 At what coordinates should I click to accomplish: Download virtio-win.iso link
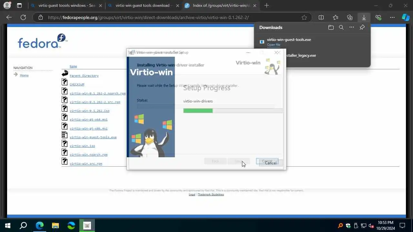pyautogui.click(x=82, y=146)
